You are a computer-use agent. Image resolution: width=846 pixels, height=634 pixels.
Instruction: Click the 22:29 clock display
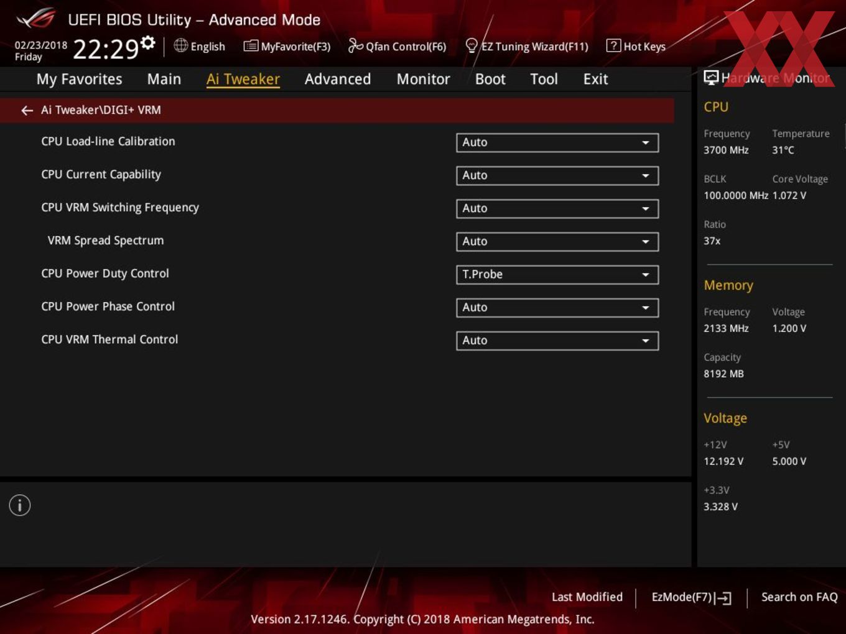[x=106, y=48]
